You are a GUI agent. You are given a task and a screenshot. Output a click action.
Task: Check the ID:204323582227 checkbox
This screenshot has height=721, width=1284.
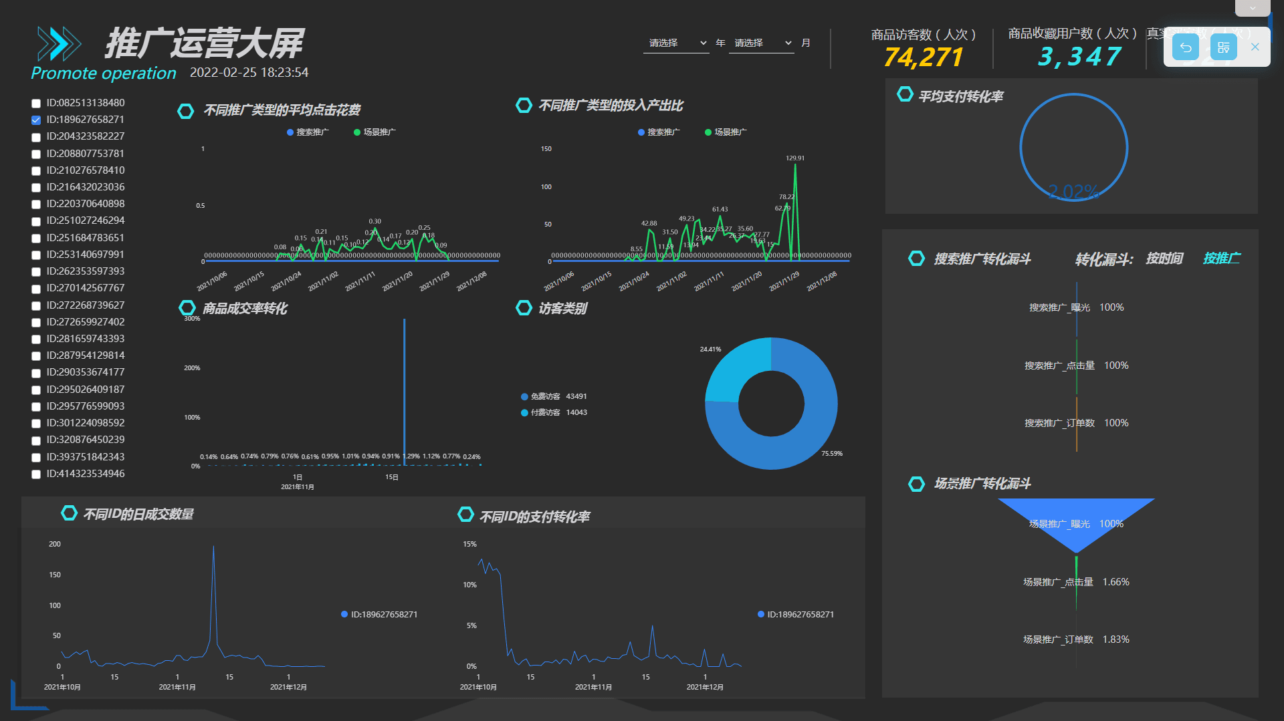(36, 137)
